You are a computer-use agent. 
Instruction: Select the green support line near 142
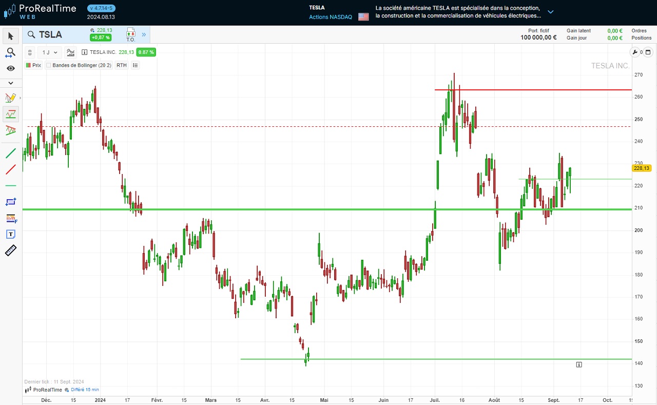436,359
